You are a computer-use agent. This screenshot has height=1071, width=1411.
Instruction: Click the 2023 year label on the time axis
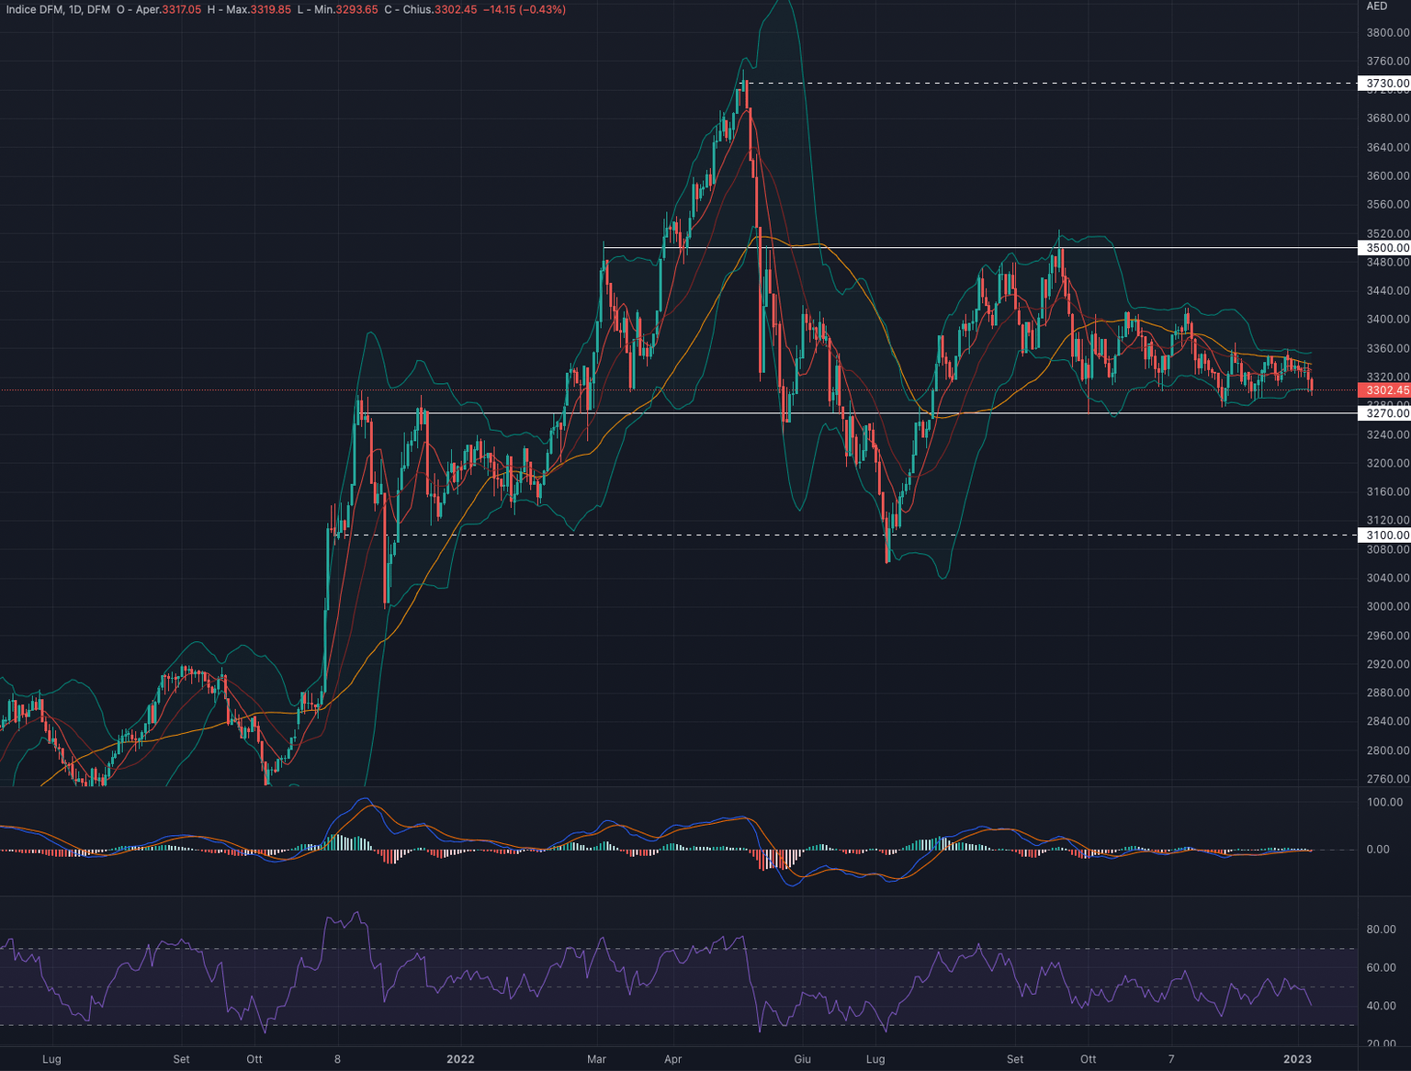[x=1297, y=1059]
